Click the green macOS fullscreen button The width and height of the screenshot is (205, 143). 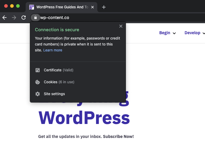(x=18, y=6)
